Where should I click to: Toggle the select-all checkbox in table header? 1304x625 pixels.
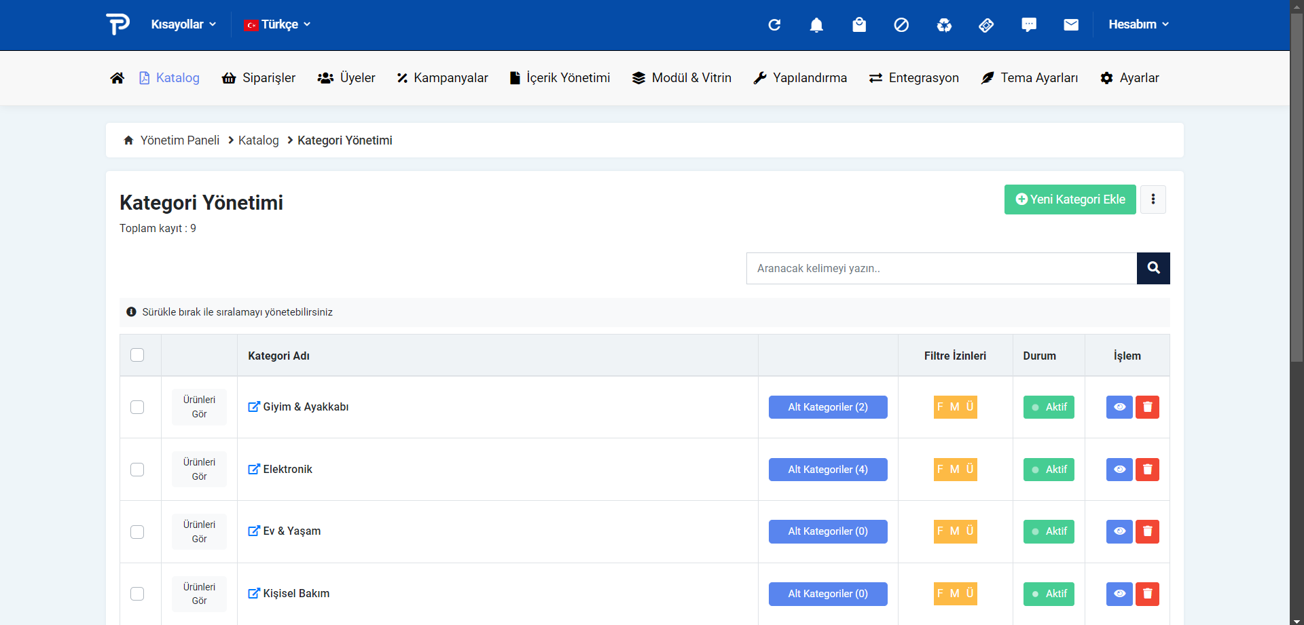[x=137, y=355]
